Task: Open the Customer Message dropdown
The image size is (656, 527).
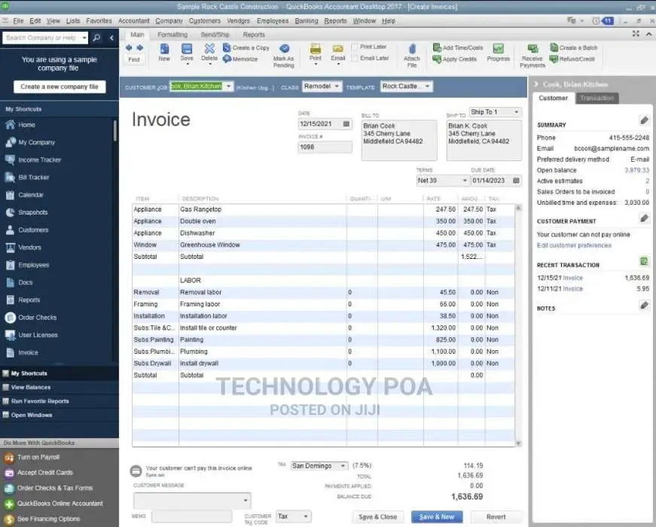Action: coord(246,500)
